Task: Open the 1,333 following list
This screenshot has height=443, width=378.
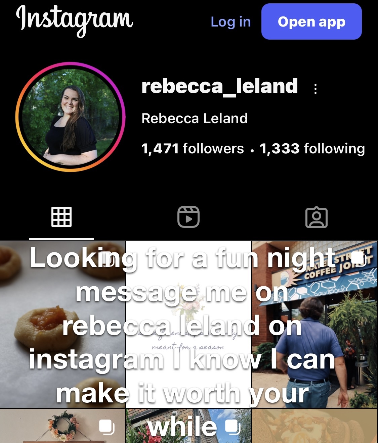Action: point(312,148)
